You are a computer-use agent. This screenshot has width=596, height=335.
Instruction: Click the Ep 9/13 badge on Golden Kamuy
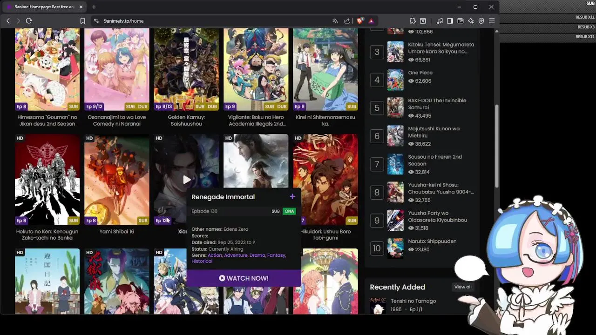click(164, 107)
